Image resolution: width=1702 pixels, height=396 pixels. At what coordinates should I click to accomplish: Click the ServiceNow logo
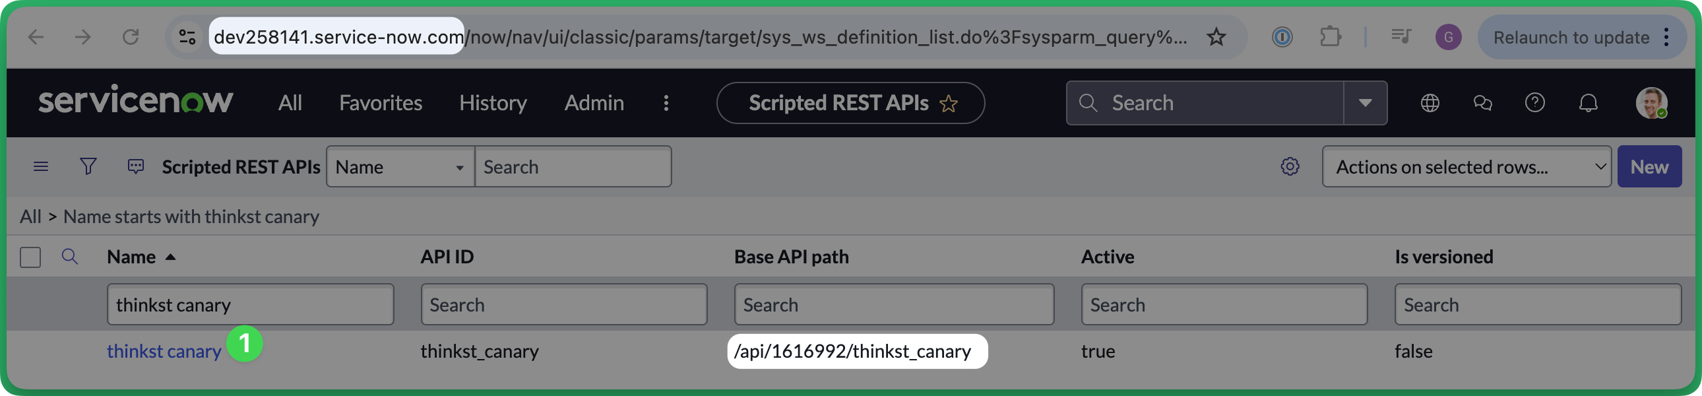pyautogui.click(x=135, y=100)
